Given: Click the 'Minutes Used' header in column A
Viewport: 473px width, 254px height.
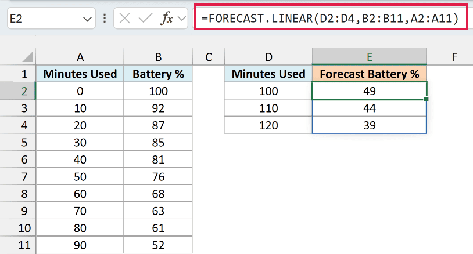Looking at the screenshot, I should pos(80,74).
